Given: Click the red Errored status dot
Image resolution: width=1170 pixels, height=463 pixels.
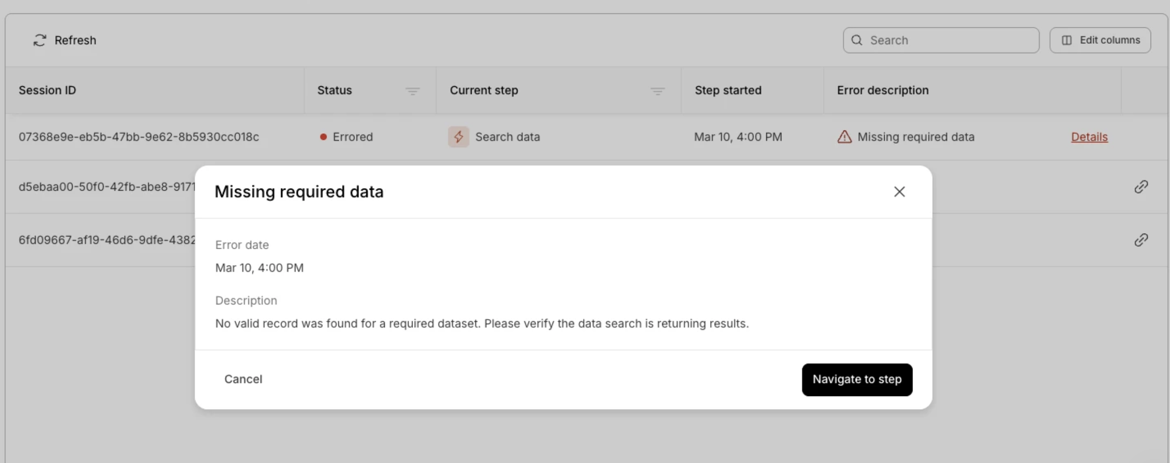Looking at the screenshot, I should (x=323, y=137).
